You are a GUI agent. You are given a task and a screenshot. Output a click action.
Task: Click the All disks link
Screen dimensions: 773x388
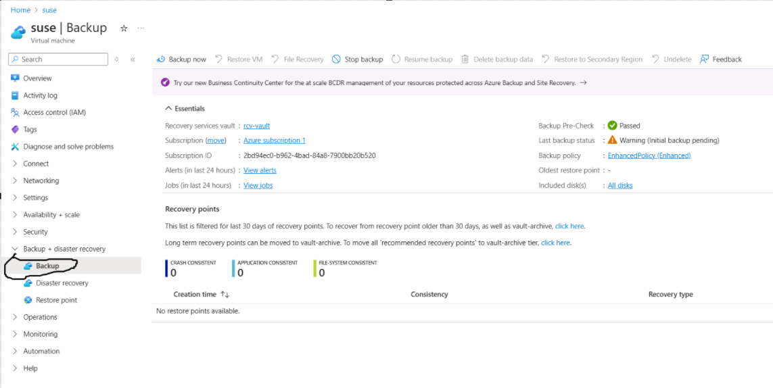click(x=620, y=185)
